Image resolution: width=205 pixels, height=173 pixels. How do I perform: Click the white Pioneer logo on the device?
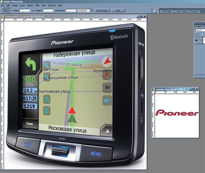pos(62,42)
